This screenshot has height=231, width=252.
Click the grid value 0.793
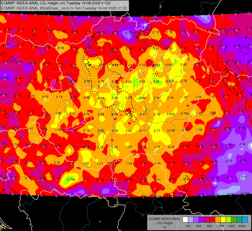coord(185,114)
